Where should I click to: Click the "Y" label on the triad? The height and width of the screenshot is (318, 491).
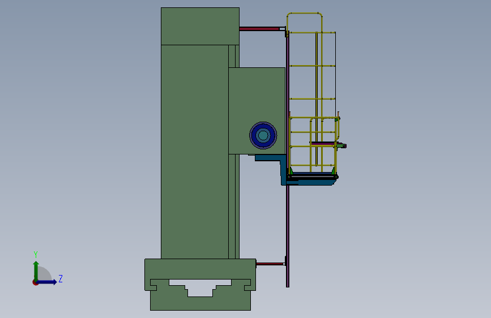point(36,254)
